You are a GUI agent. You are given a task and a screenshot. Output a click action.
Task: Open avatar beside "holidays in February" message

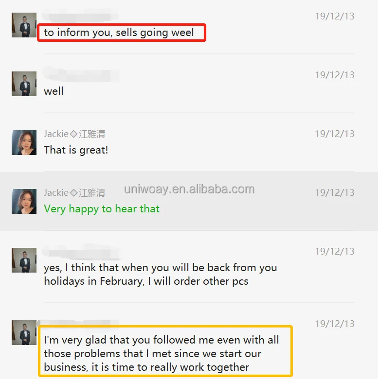(x=24, y=260)
